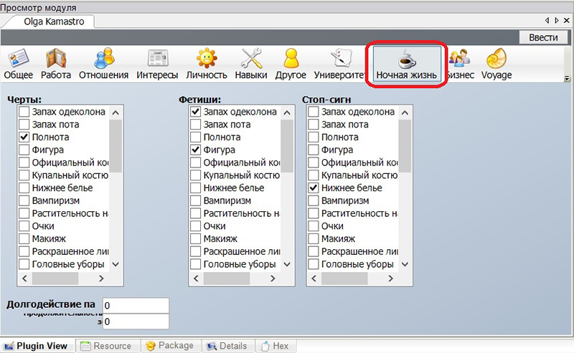Open the Личность sun icon
The height and width of the screenshot is (353, 574).
pyautogui.click(x=207, y=58)
